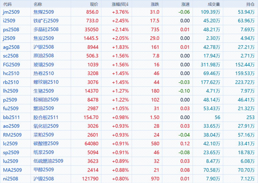This screenshot has height=183, width=258.
Task: Open the 胶合板2511 contract name
Action: click(x=46, y=117)
